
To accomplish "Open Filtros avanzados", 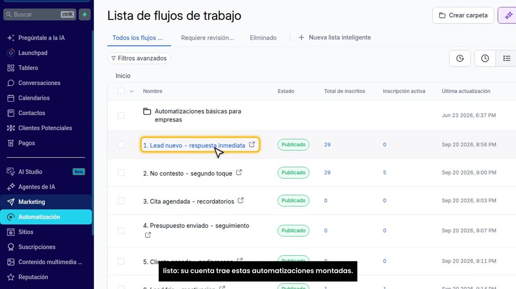I will (x=139, y=58).
